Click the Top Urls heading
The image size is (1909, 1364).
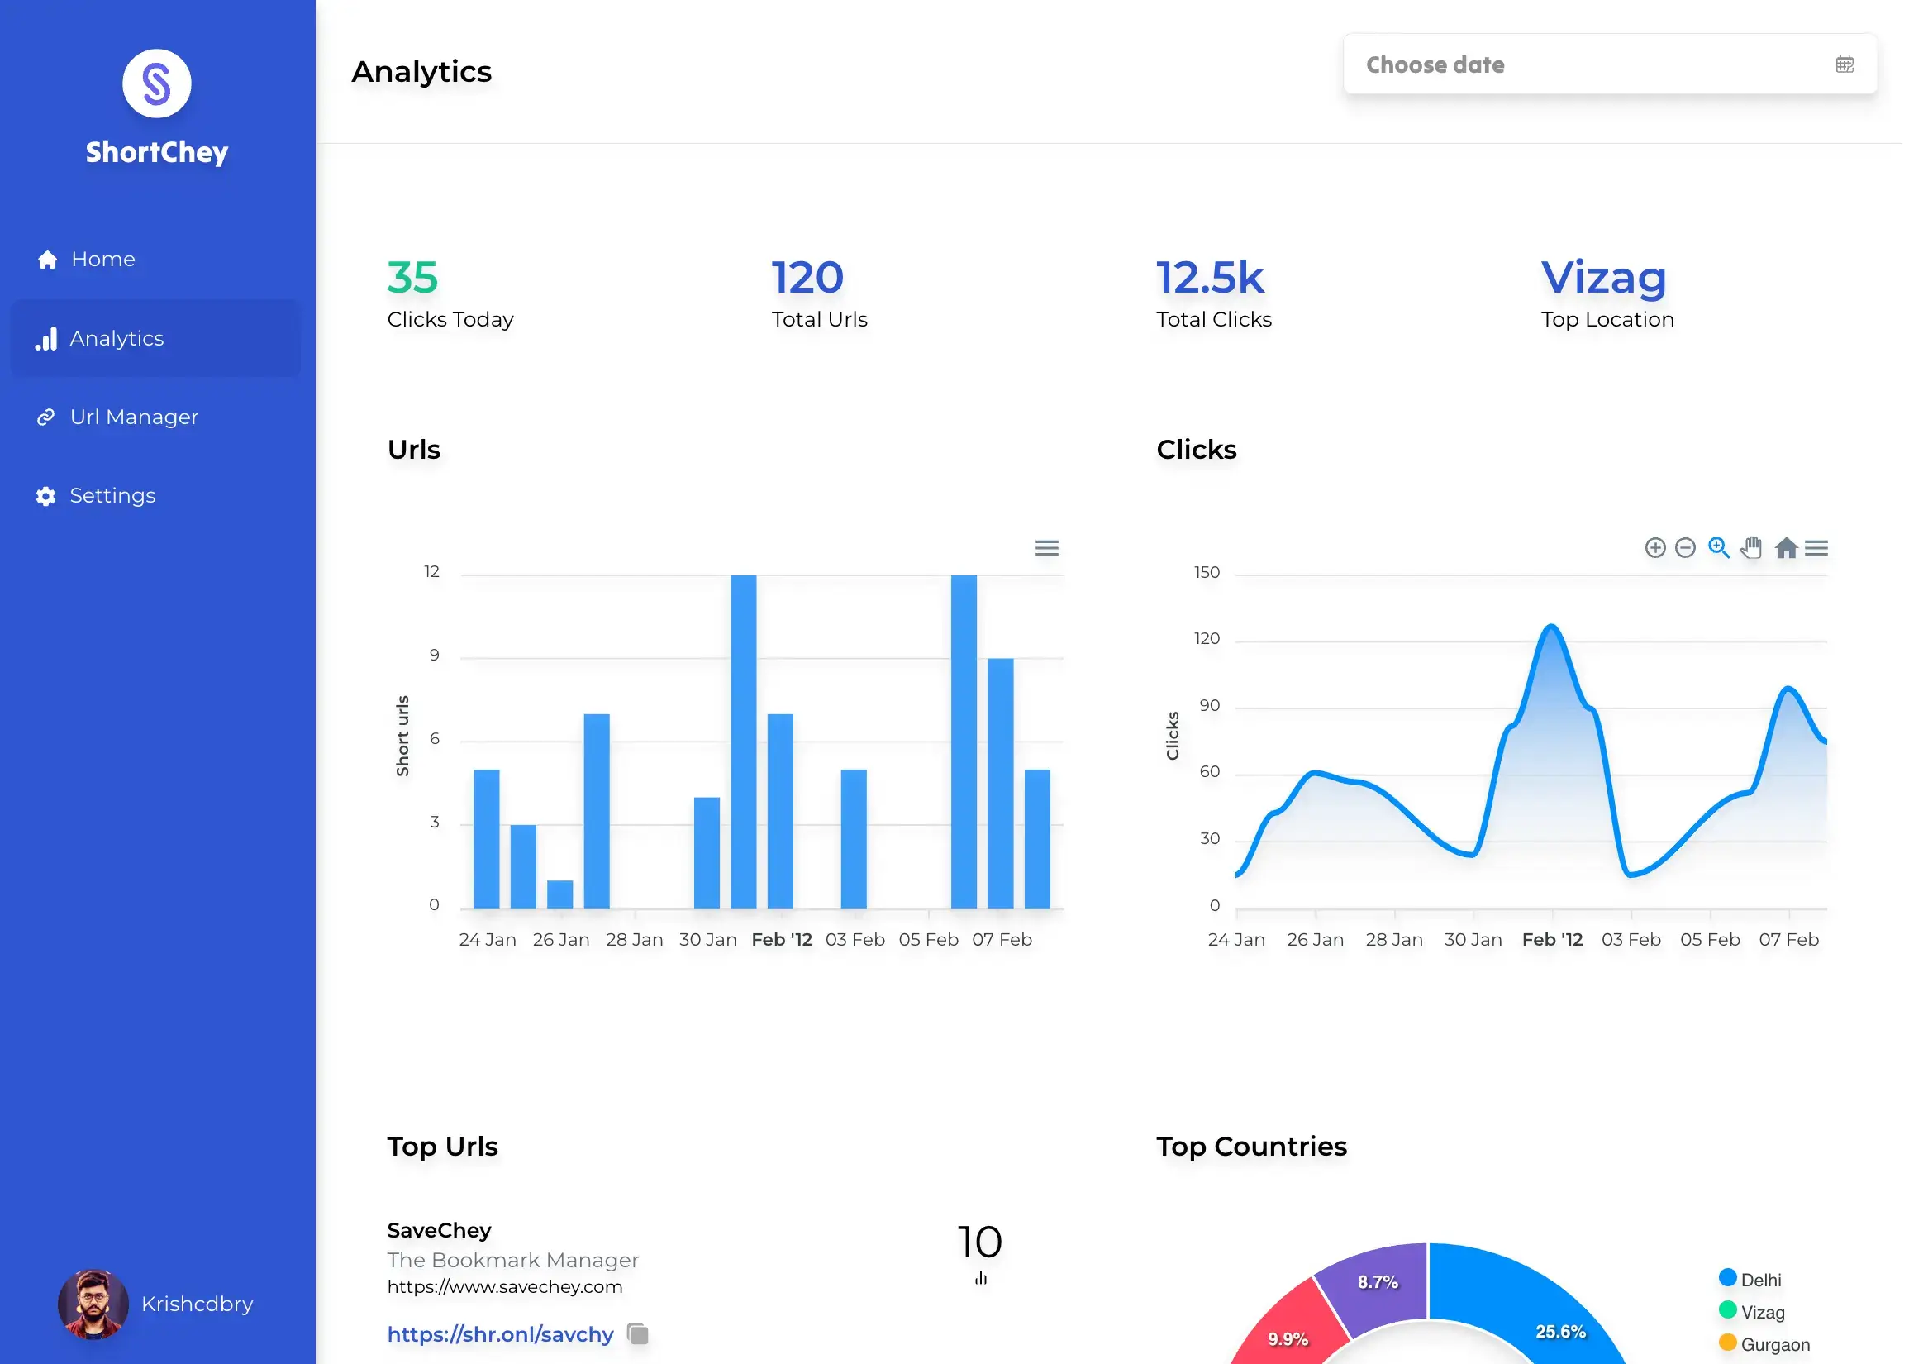coord(442,1146)
